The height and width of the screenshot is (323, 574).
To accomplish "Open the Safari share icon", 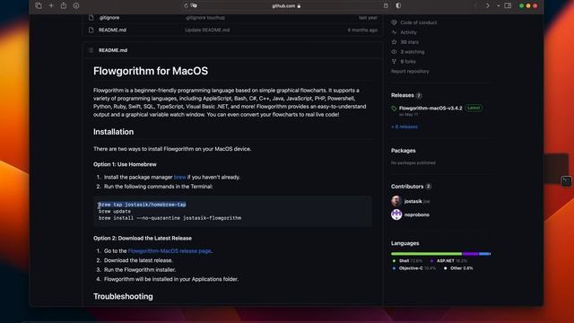I will click(64, 6).
